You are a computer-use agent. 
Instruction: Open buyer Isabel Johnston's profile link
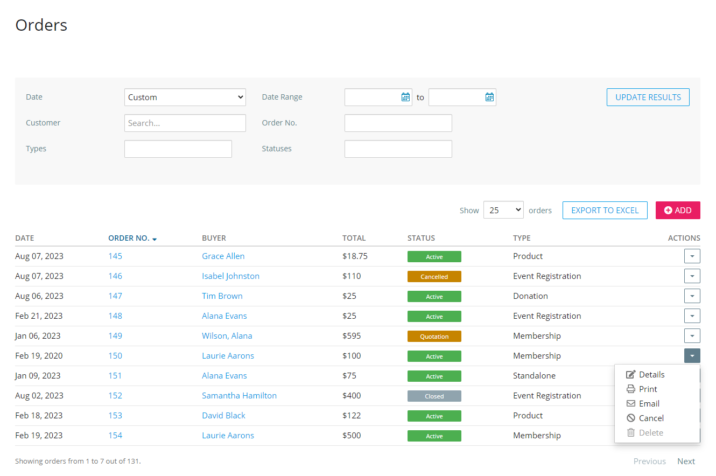pos(230,276)
